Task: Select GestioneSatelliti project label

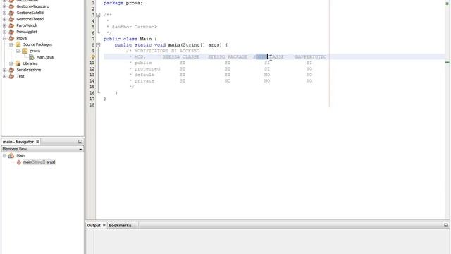Action: [30, 13]
